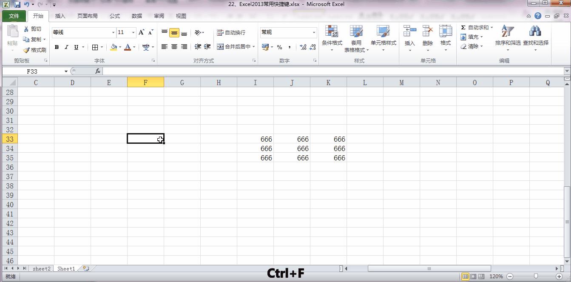Open the font size dropdown
The width and height of the screenshot is (571, 282).
[x=133, y=33]
